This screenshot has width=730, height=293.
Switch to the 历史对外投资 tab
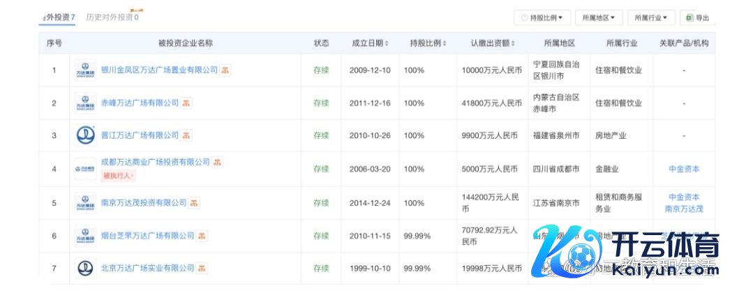(112, 17)
